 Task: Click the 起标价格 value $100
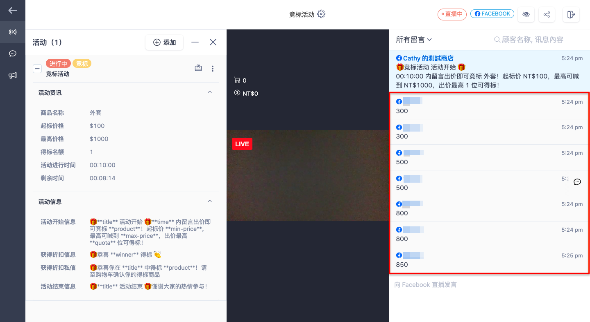97,126
